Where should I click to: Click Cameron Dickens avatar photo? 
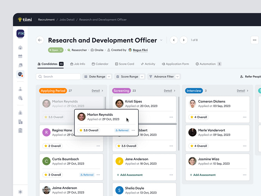(192, 104)
